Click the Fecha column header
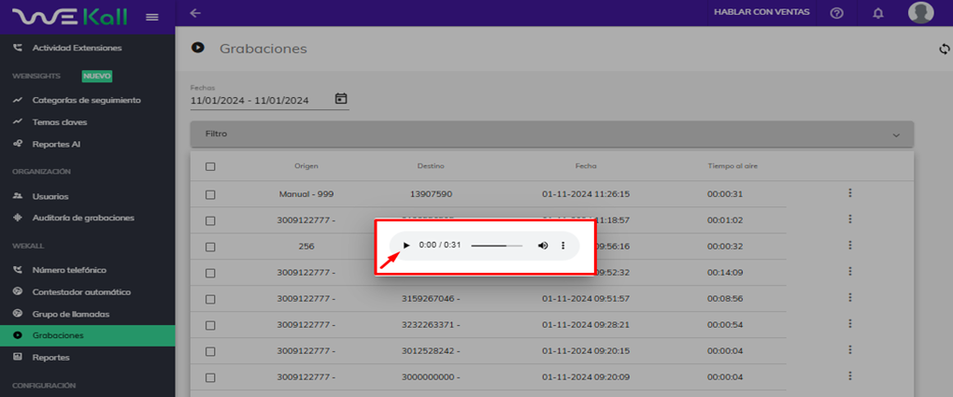The width and height of the screenshot is (953, 397). click(586, 166)
